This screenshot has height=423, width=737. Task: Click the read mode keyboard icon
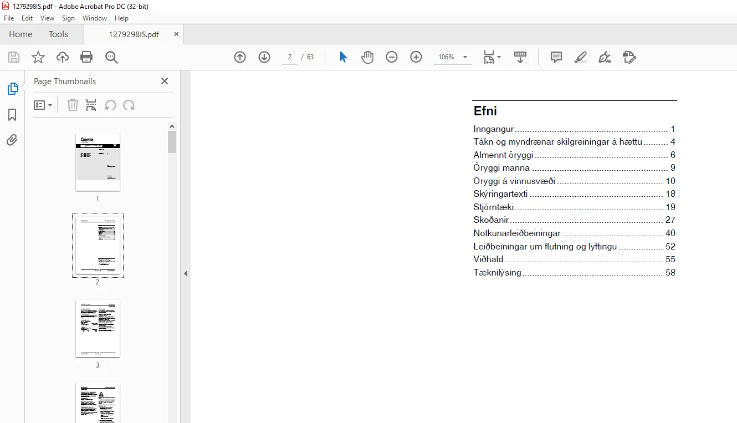click(x=520, y=57)
